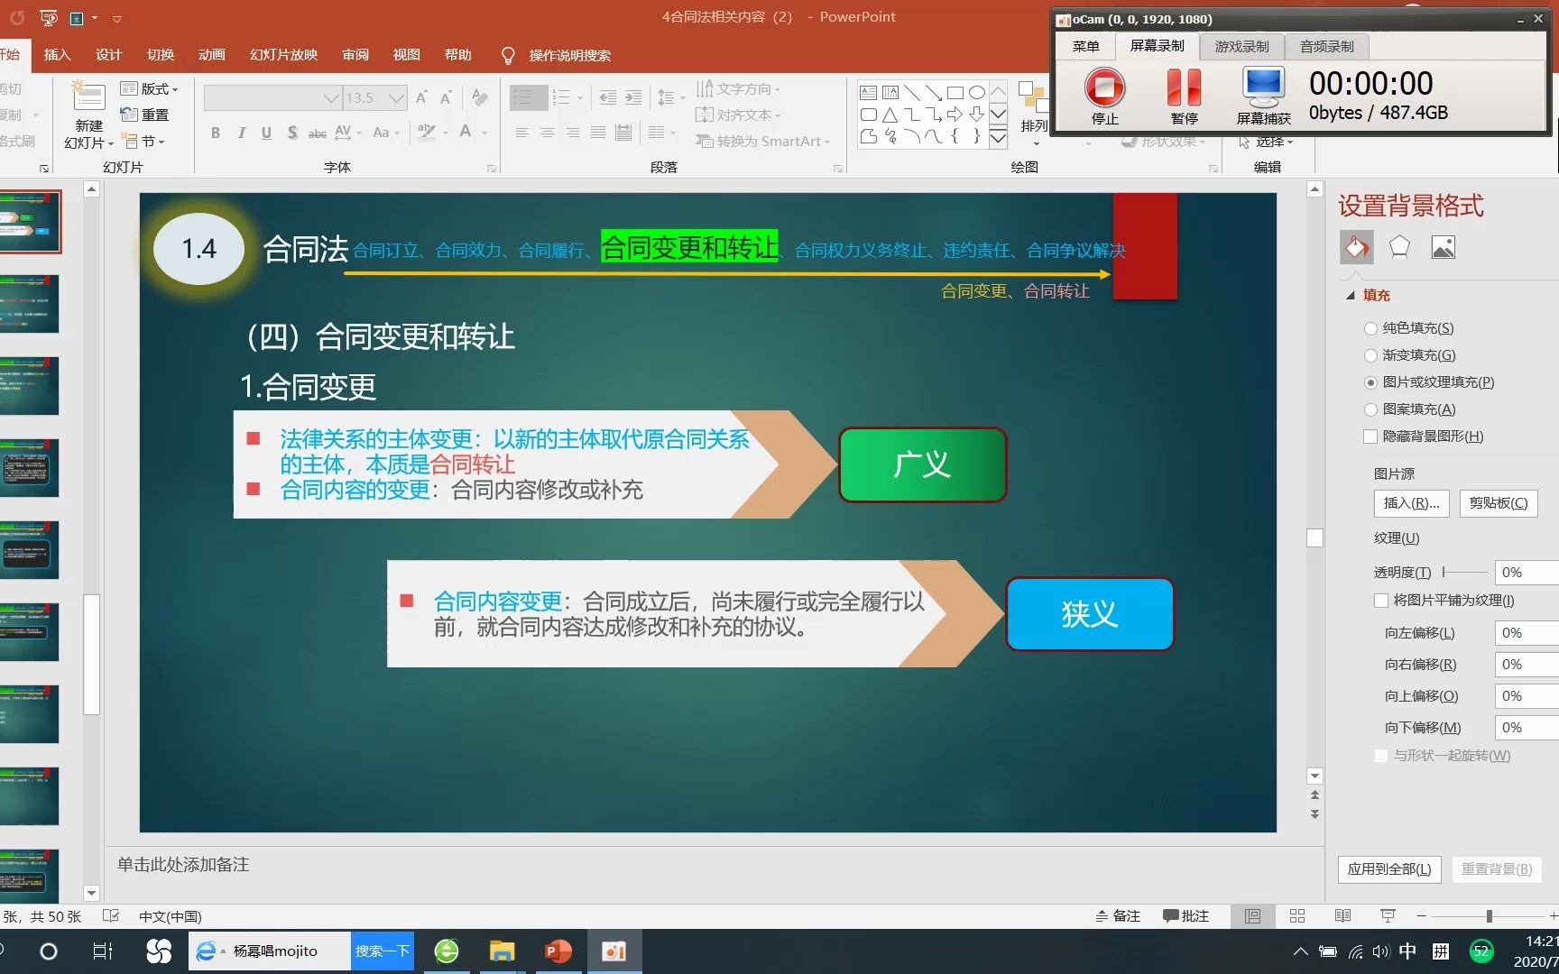Open Task View on taskbar
1559x974 pixels.
pyautogui.click(x=103, y=951)
